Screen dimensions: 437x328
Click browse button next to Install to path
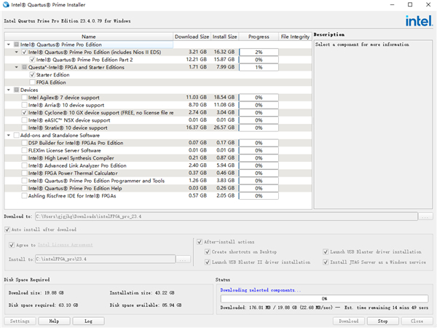click(183, 259)
